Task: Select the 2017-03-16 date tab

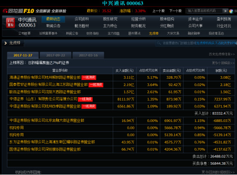Action: 88,55
